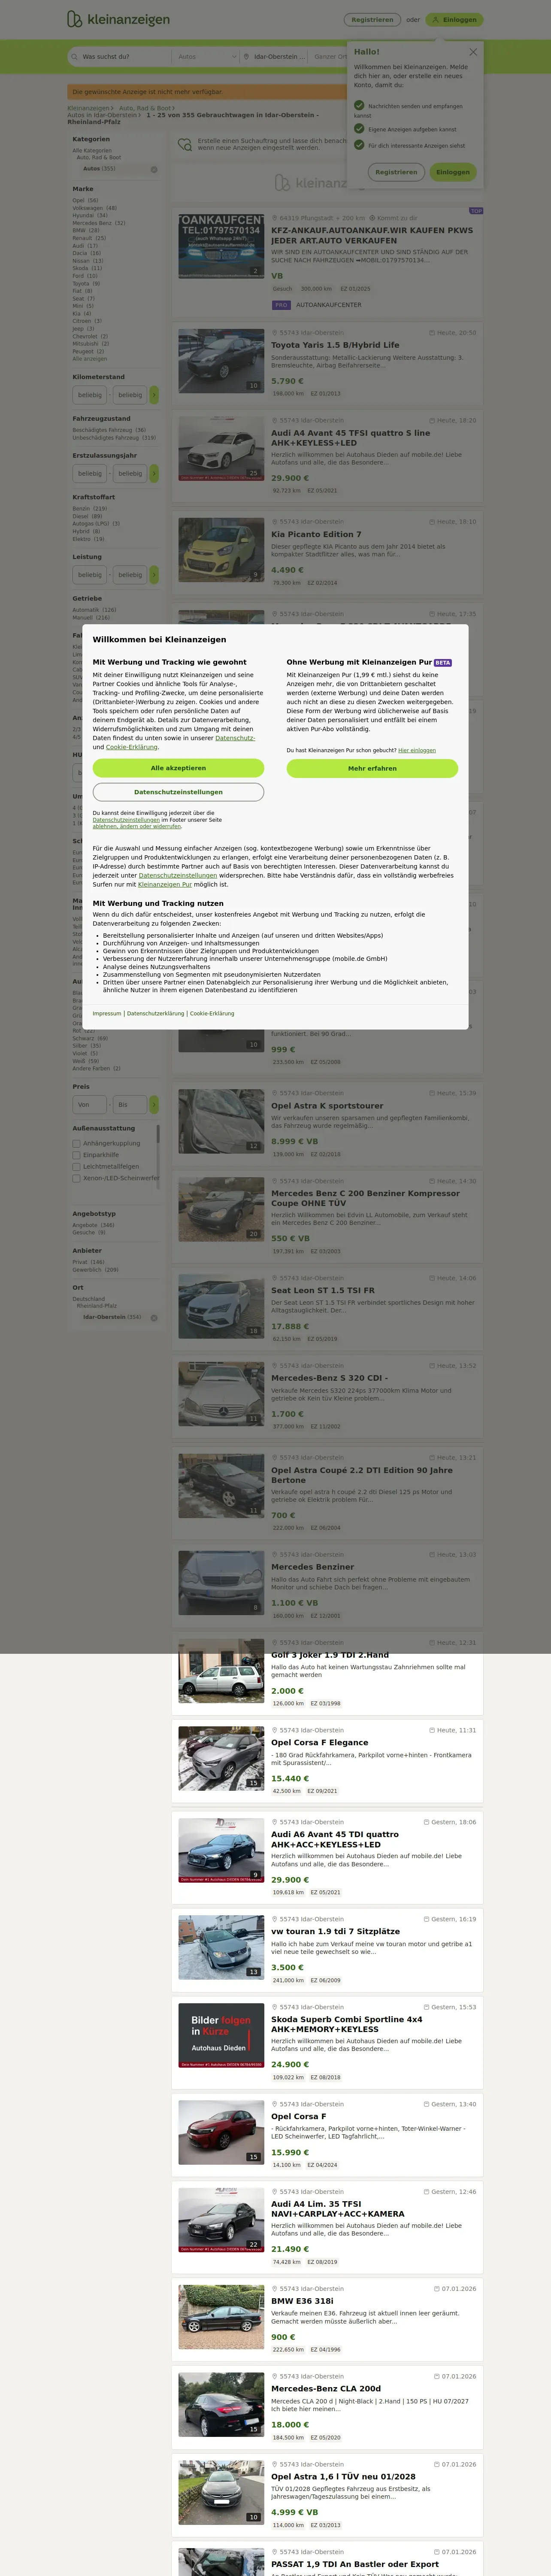Select Gesuche (9) under Angebotstyp

[89, 1232]
